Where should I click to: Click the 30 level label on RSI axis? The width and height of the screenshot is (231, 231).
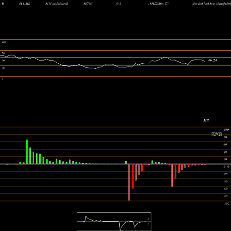click(3, 68)
